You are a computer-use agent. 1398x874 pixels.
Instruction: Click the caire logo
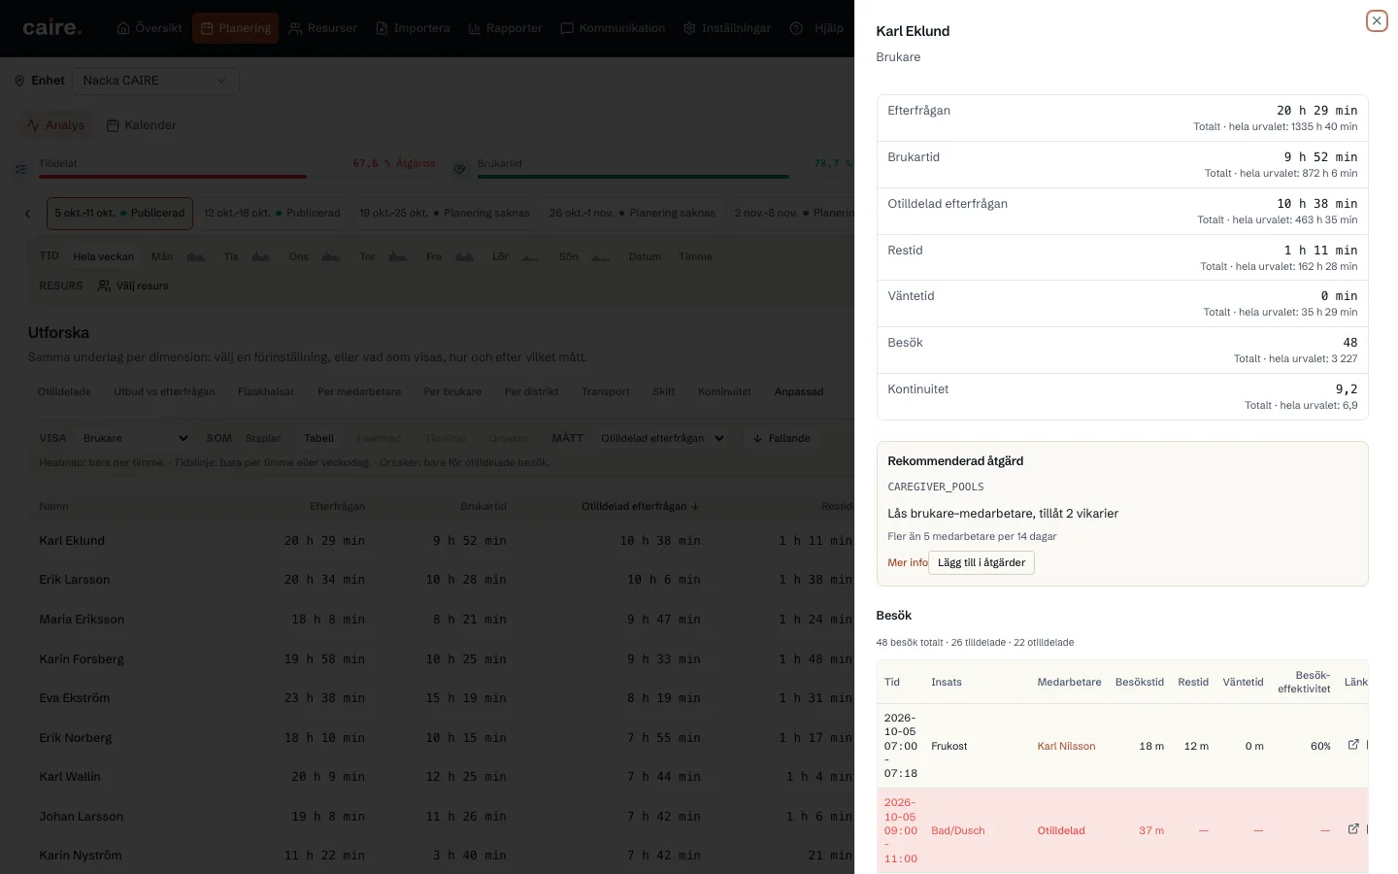[52, 28]
